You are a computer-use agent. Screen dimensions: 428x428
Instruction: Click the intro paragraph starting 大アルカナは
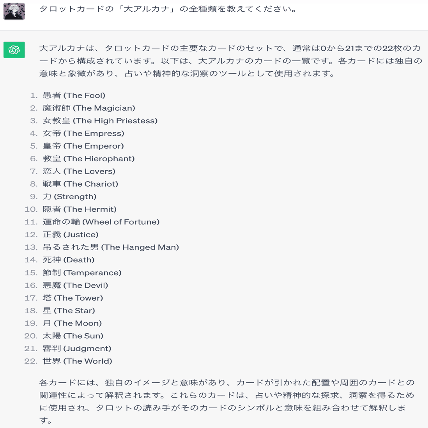[231, 61]
